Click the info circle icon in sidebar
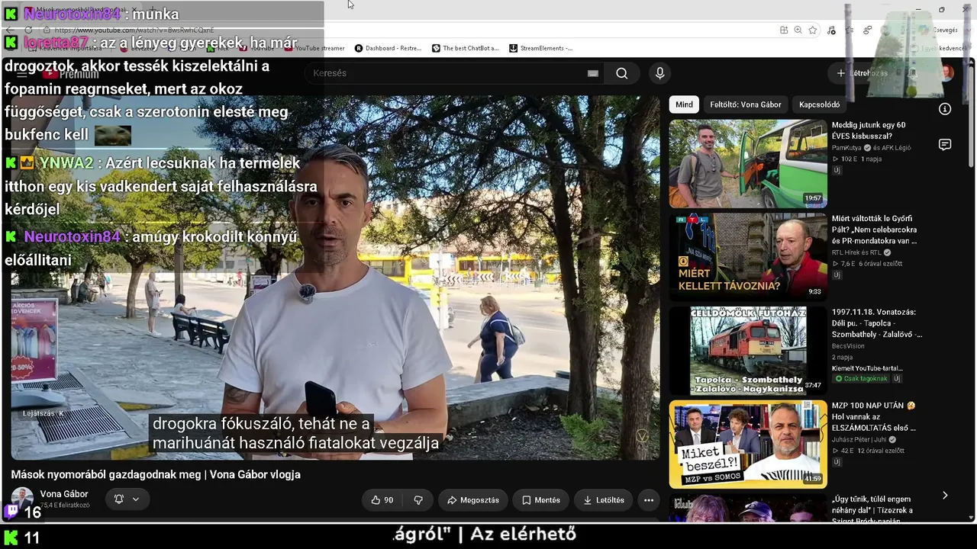977x549 pixels. tap(945, 109)
